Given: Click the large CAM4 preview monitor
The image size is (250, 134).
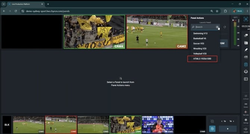Looking at the screenshot, I should coord(94,32).
